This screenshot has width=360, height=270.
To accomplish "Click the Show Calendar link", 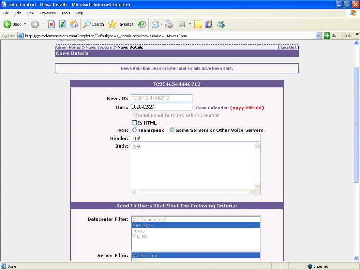I will pos(211,108).
